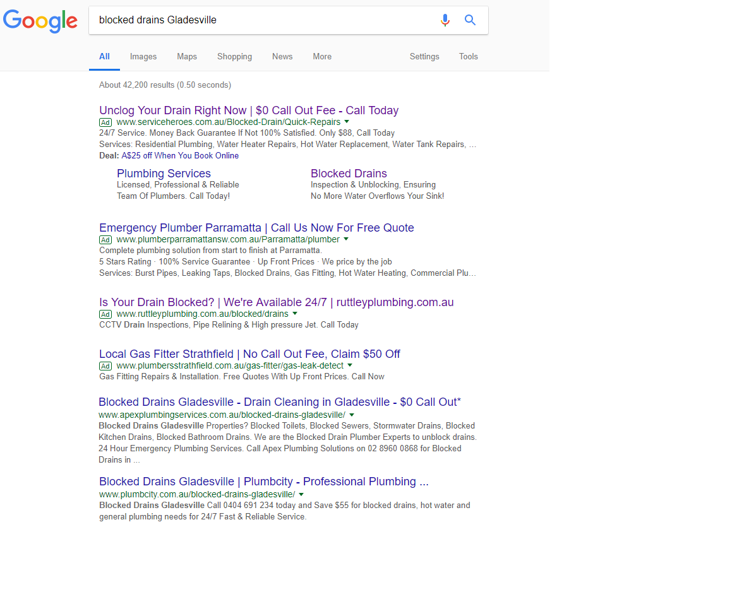Image resolution: width=730 pixels, height=592 pixels.
Task: Expand dropdown arrow next to plumbersstrathfield.com.au URL
Action: pyautogui.click(x=350, y=365)
